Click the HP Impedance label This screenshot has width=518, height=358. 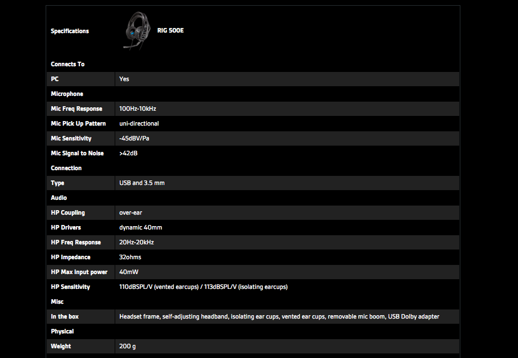tap(71, 257)
